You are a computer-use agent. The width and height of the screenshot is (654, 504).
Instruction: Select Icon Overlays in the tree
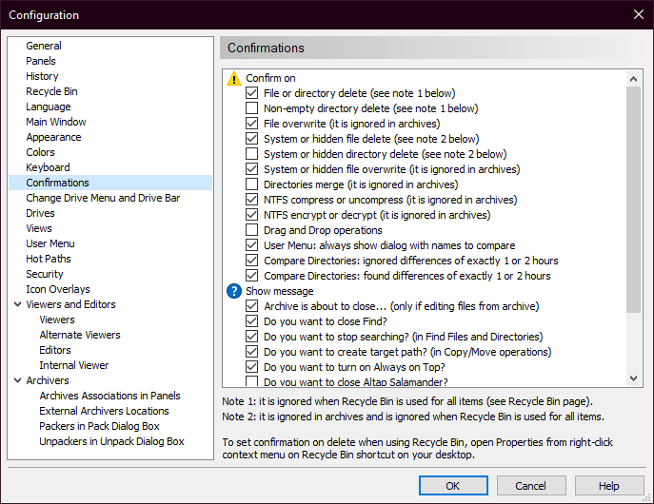58,289
